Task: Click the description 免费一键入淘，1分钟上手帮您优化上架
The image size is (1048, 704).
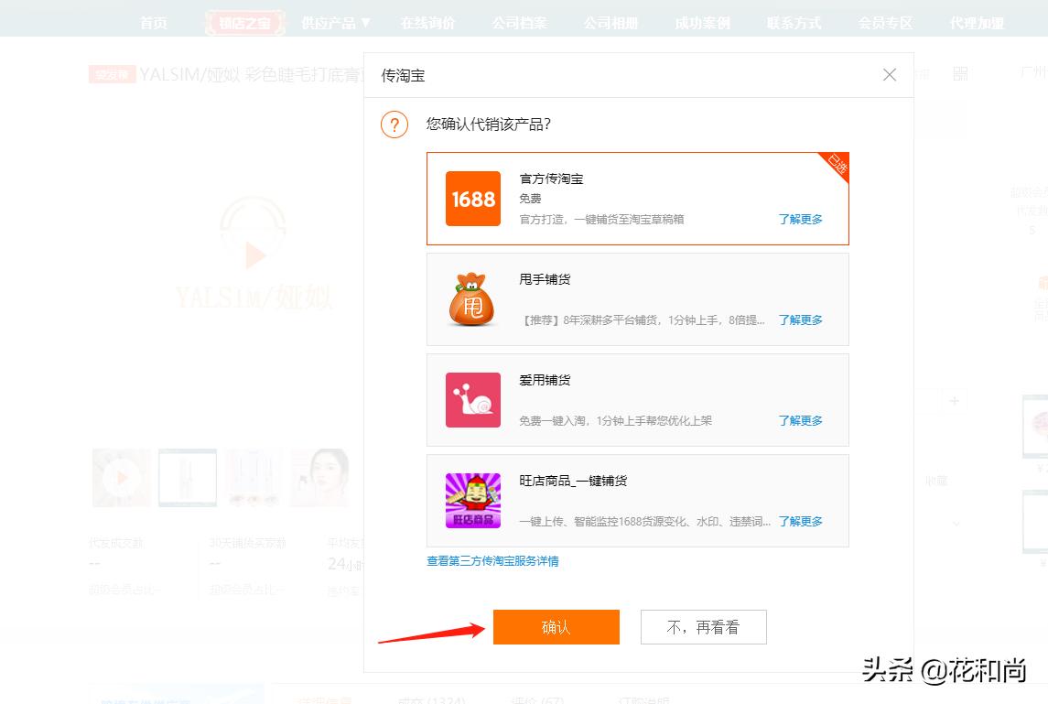Action: tap(616, 420)
